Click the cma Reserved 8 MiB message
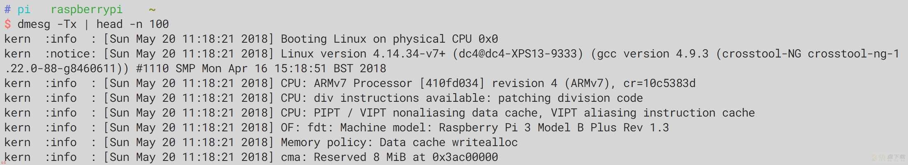Image resolution: width=908 pixels, height=165 pixels. pyautogui.click(x=389, y=157)
